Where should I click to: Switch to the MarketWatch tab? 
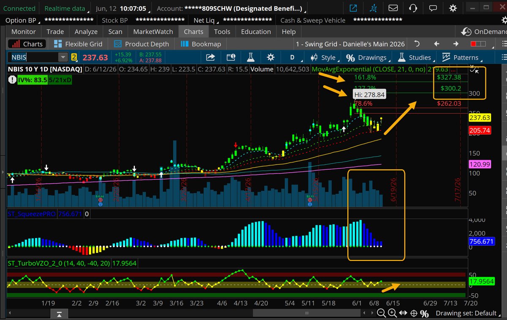153,32
